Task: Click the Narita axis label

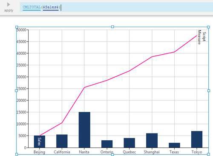Action: point(84,152)
